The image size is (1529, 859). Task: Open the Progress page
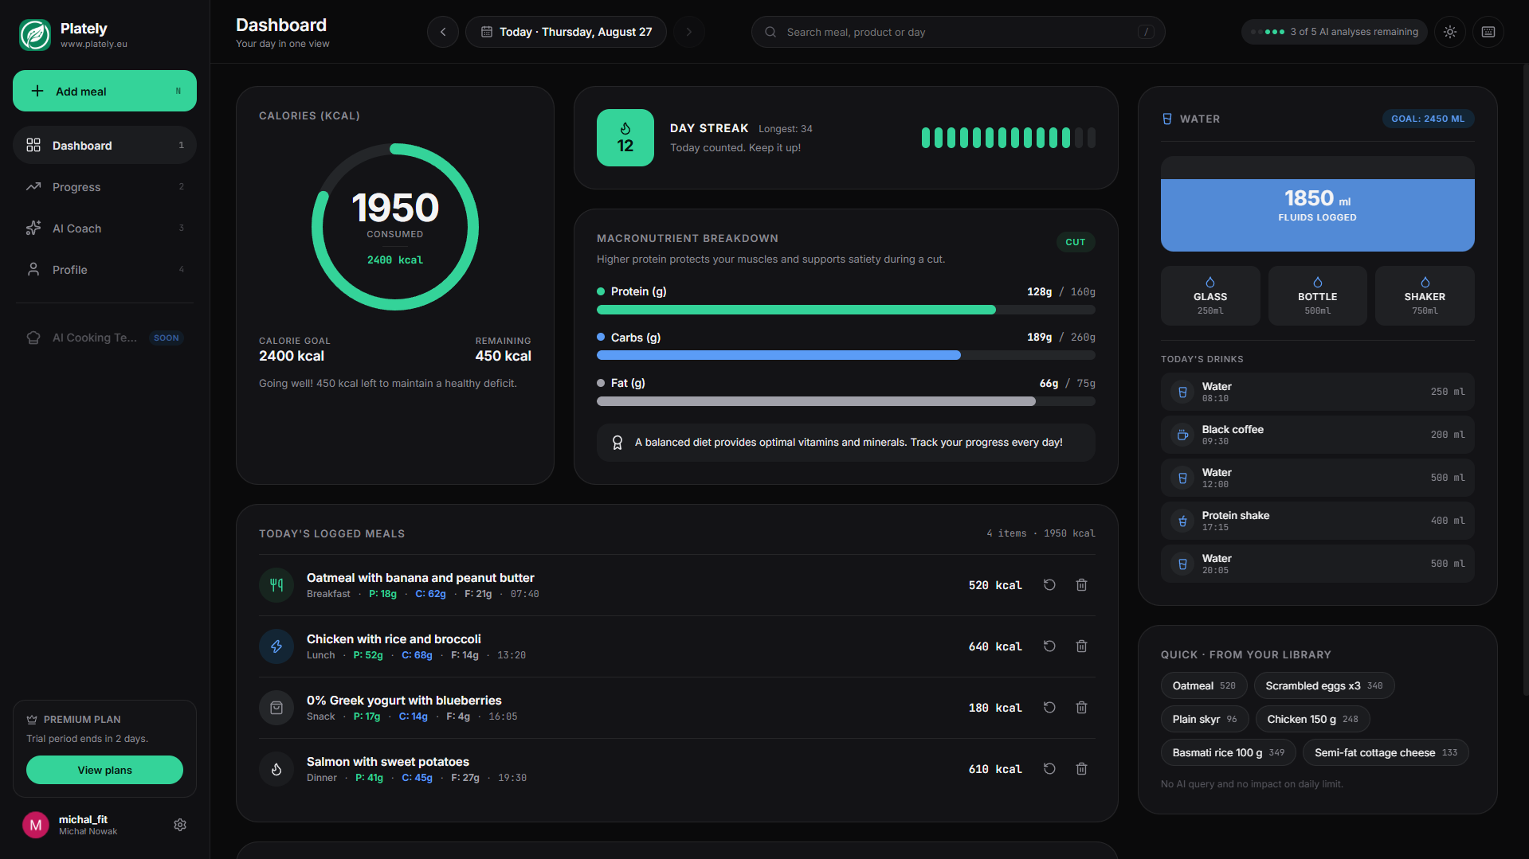point(104,186)
